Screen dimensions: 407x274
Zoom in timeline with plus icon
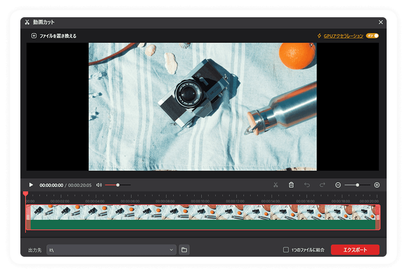coord(377,185)
